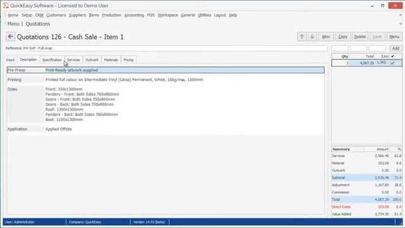Move to previous item with up arrow
Screen dimensions: 405x228
coord(302,37)
